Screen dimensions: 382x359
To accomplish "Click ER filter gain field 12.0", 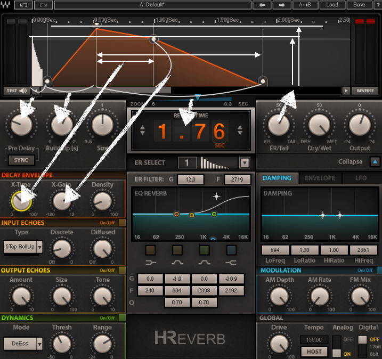I will (191, 179).
